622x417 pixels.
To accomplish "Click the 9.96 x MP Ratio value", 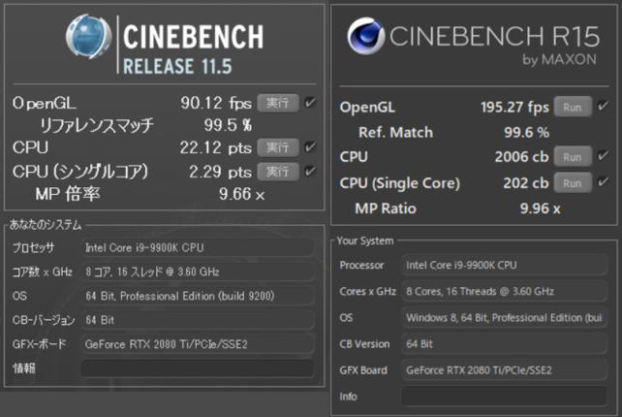I will pos(541,208).
